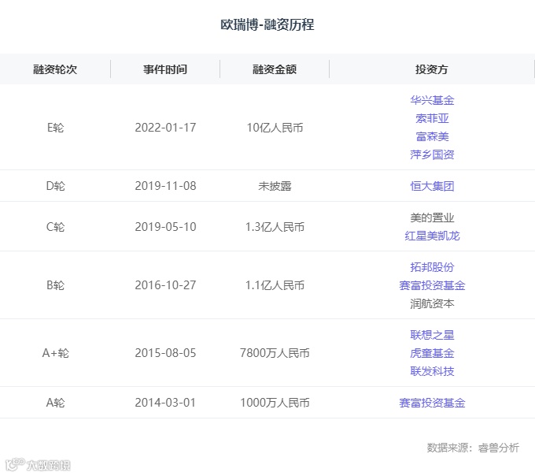
Task: Select the A+轮 round cell
Action: (x=55, y=353)
